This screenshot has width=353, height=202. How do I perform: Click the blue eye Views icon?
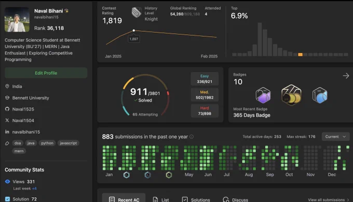point(7,182)
